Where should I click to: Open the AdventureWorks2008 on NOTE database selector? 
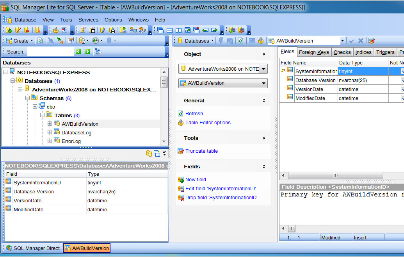point(223,69)
